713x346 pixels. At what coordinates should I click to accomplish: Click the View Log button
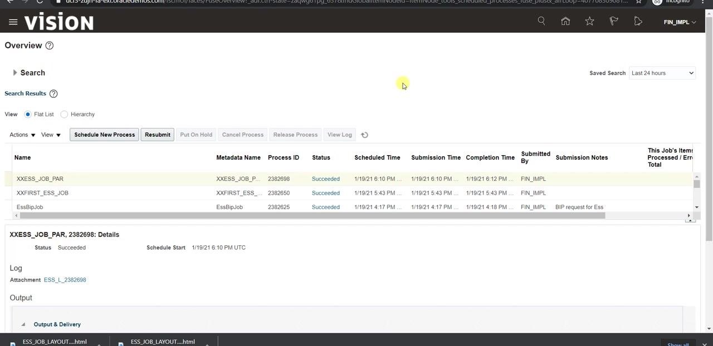pos(340,135)
